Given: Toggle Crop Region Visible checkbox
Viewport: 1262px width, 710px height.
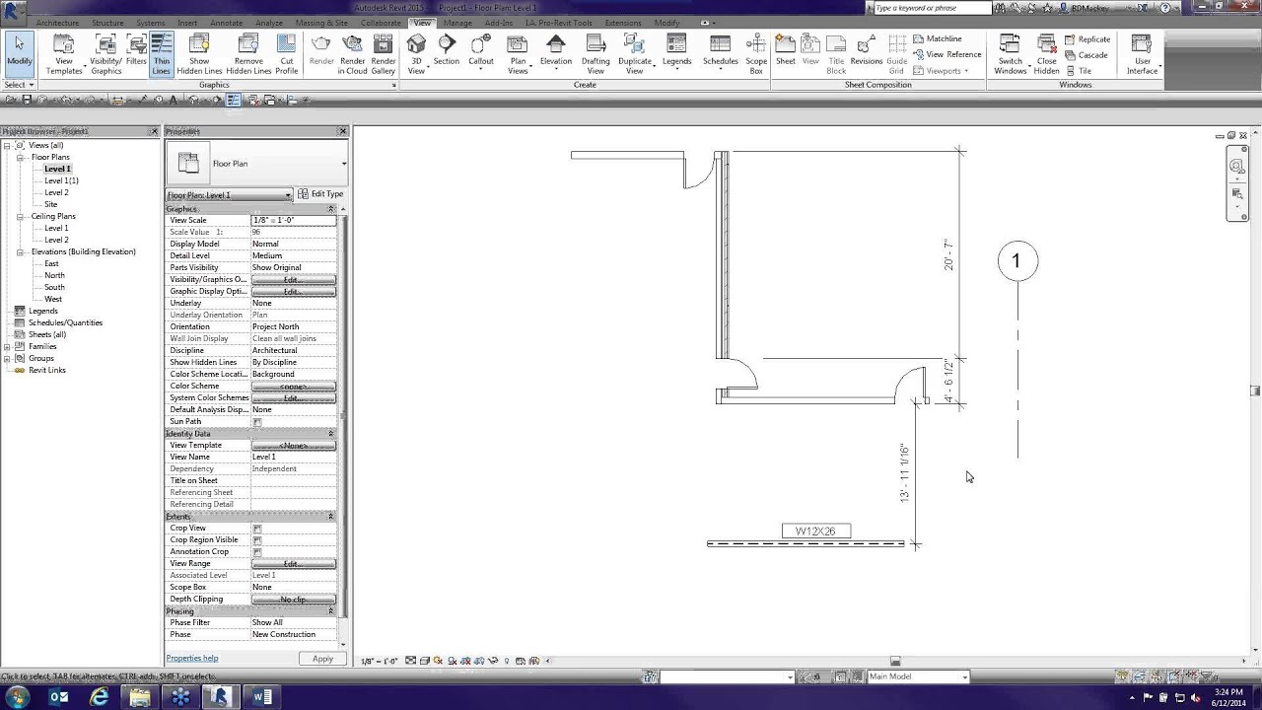Looking at the screenshot, I should pyautogui.click(x=257, y=540).
